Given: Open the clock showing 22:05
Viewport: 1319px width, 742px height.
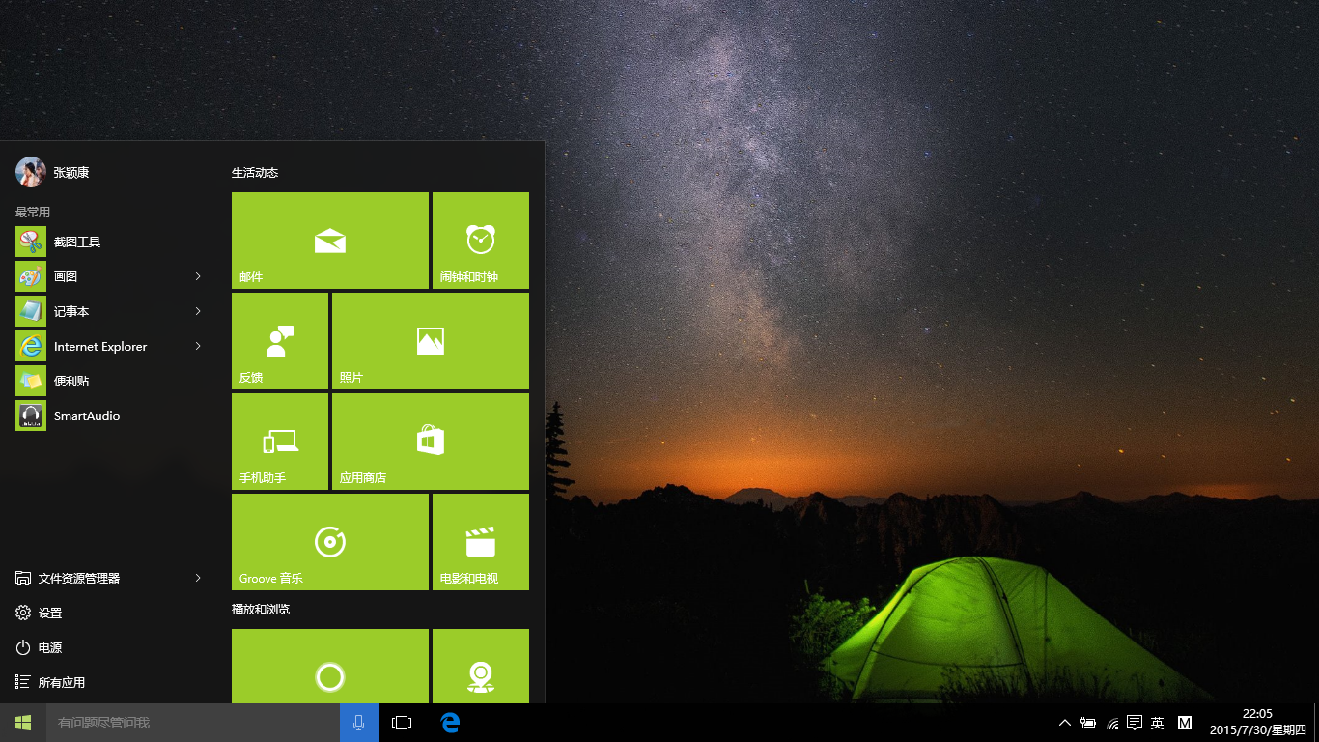Looking at the screenshot, I should pos(1257,723).
